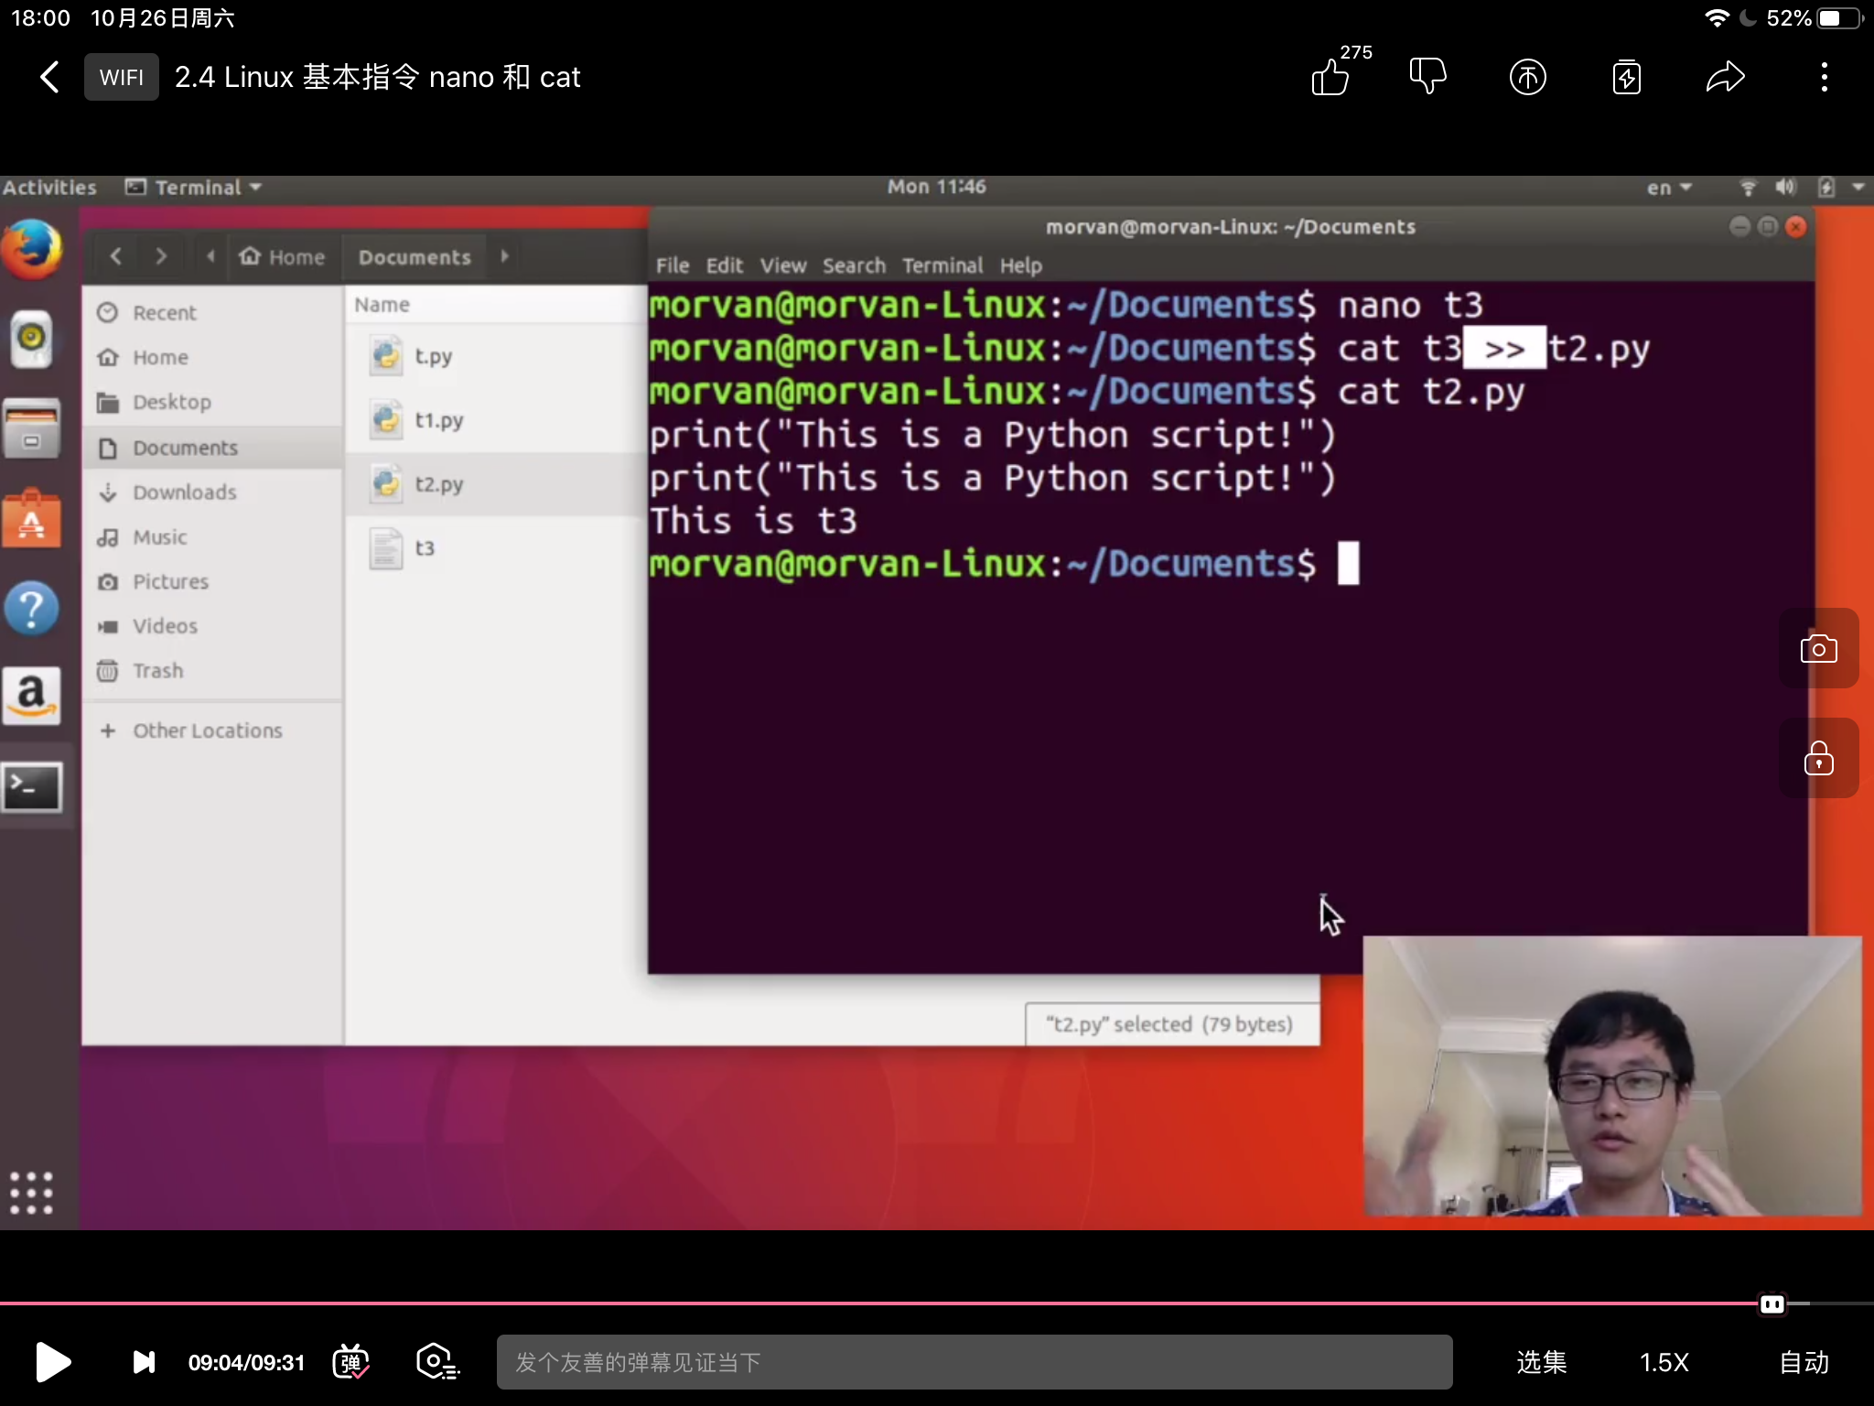This screenshot has height=1406, width=1874.
Task: Tap the charge battery icon
Action: (x=1626, y=77)
